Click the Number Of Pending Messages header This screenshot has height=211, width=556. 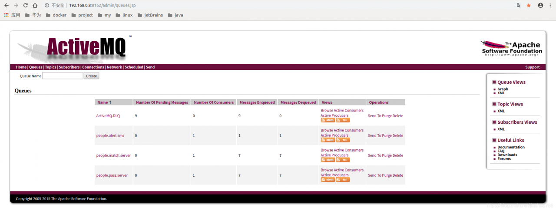click(x=162, y=102)
